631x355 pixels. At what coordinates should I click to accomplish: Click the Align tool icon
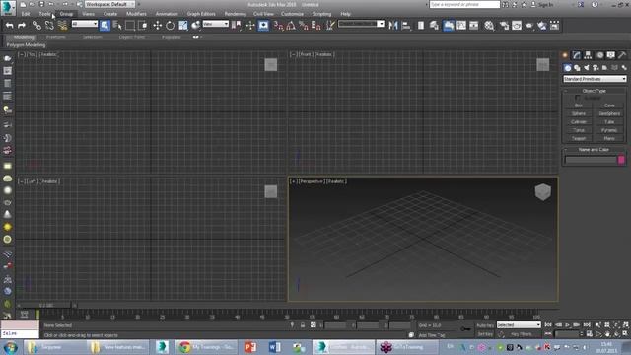coord(406,26)
